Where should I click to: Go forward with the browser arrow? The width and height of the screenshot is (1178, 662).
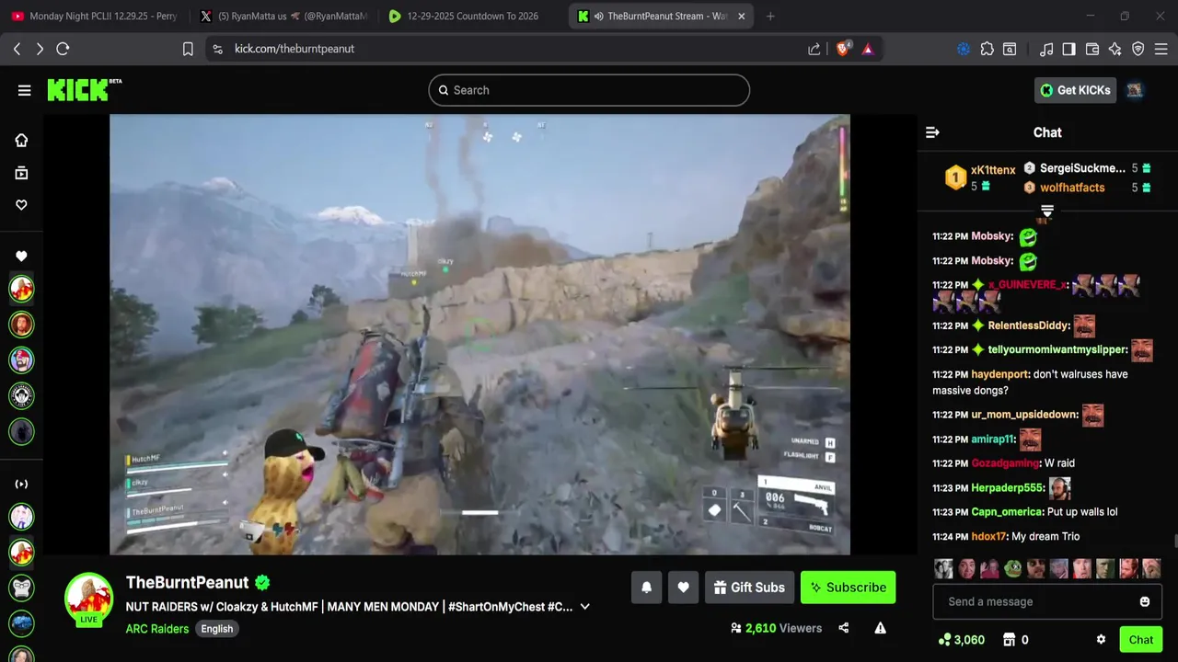pos(40,49)
